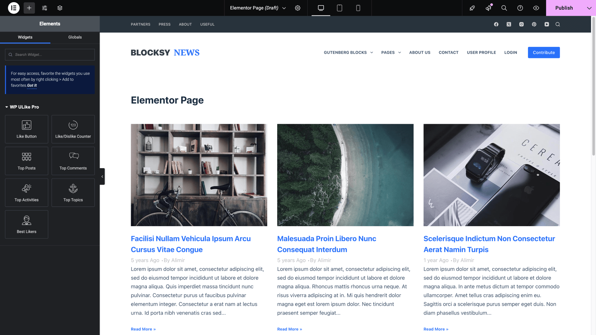Screen dimensions: 596x335
Task: Switch to the Globals tab
Action: click(x=75, y=37)
